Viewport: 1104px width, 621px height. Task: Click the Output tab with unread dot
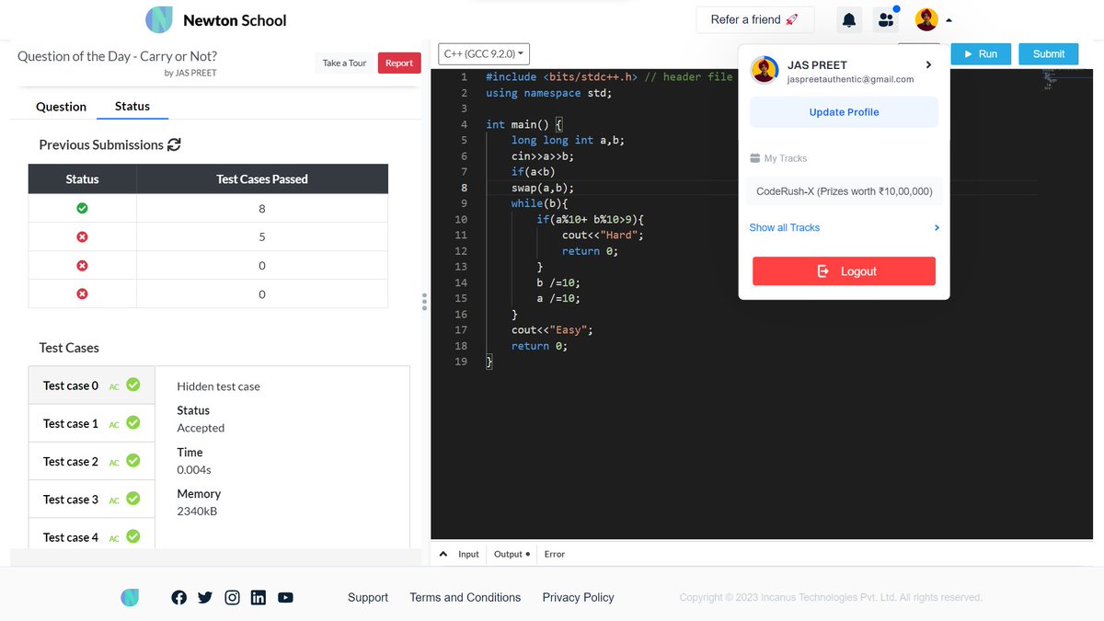pos(508,554)
